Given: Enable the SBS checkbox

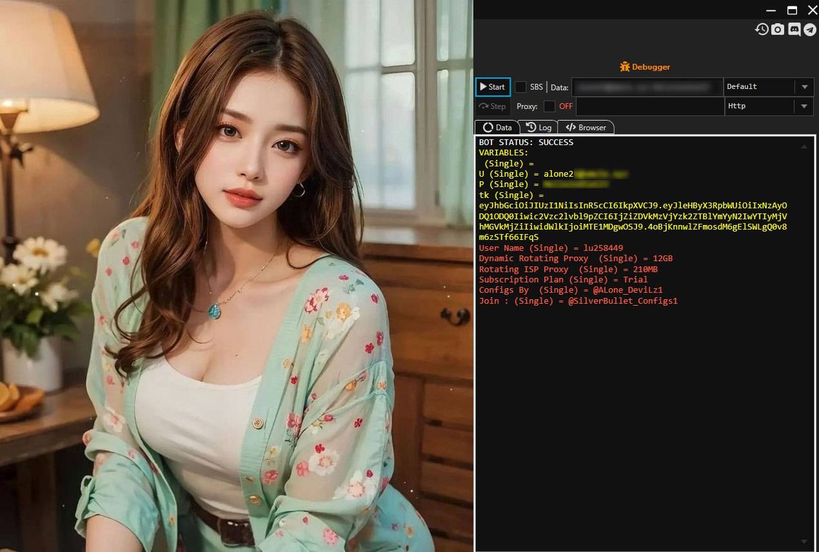Looking at the screenshot, I should coord(520,87).
